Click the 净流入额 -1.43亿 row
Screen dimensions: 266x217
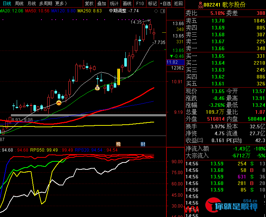pos(225,149)
